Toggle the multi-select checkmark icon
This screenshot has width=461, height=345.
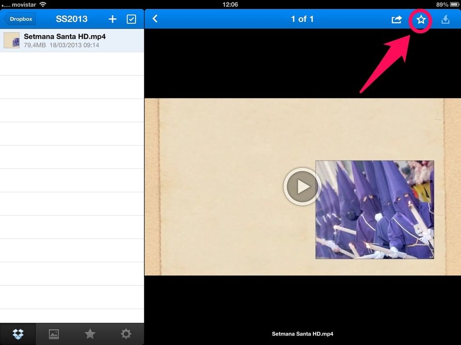click(x=131, y=19)
